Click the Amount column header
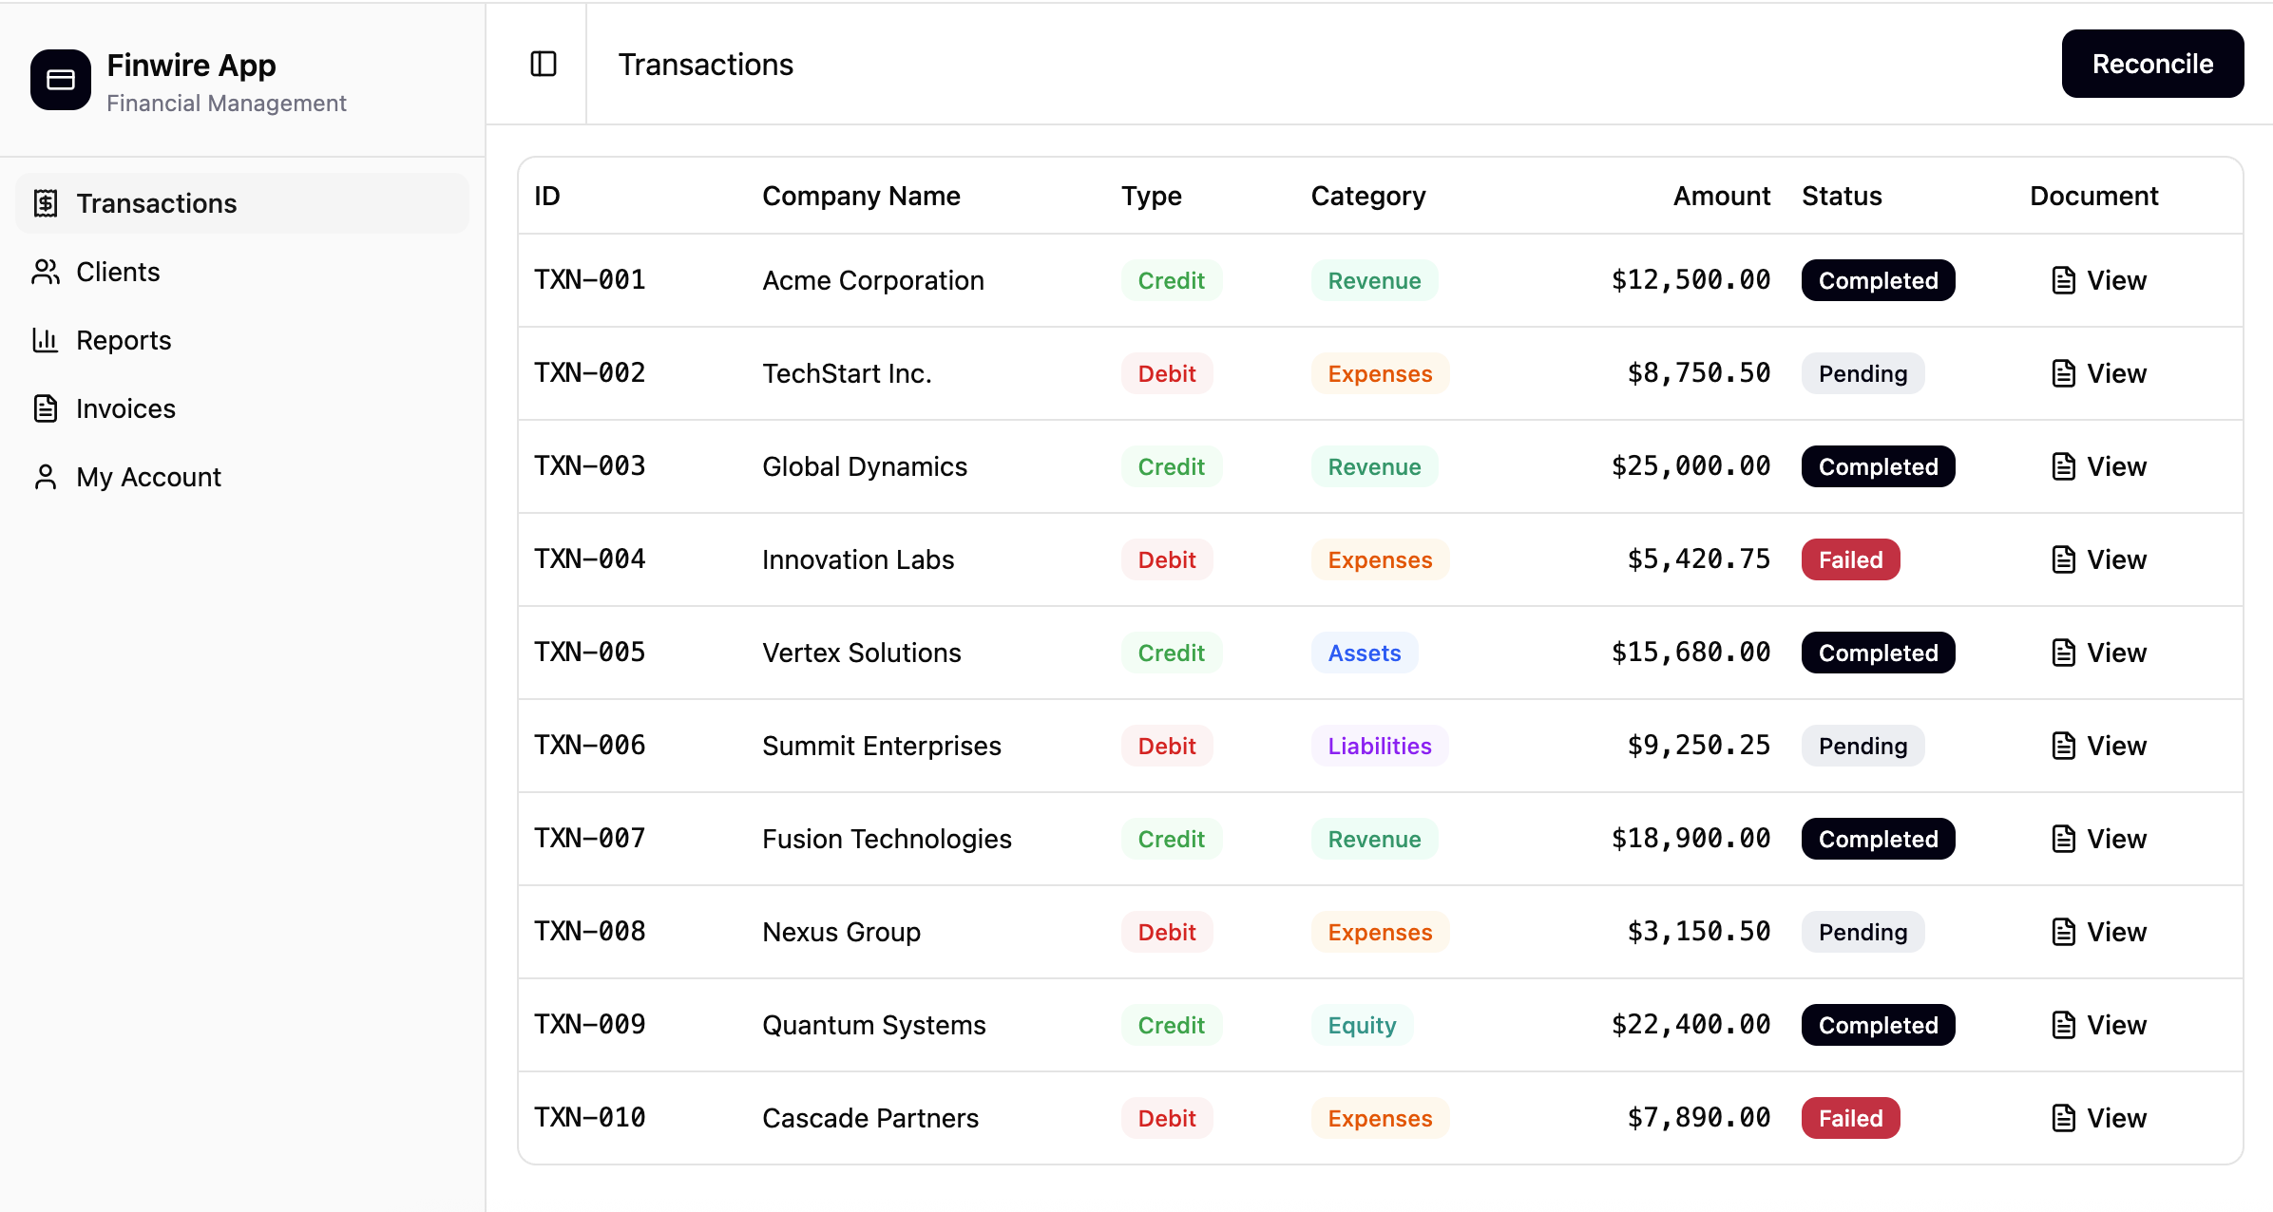The width and height of the screenshot is (2273, 1212). coord(1721,196)
